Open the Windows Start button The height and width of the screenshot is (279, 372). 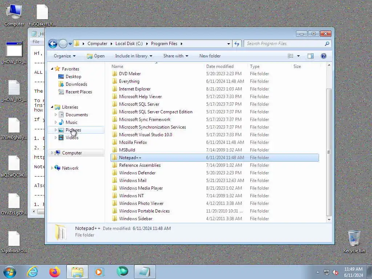pyautogui.click(x=10, y=272)
